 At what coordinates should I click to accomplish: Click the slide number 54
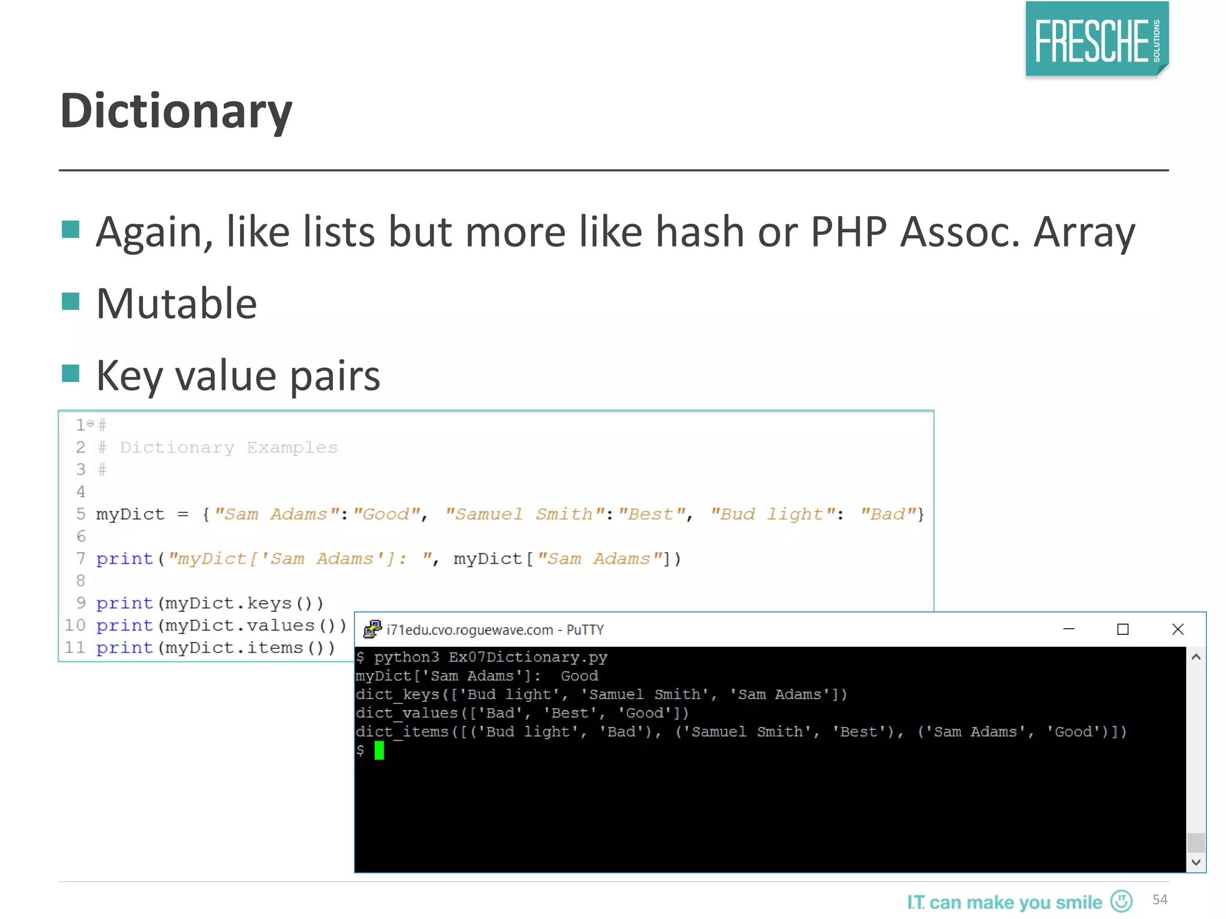pos(1160,900)
